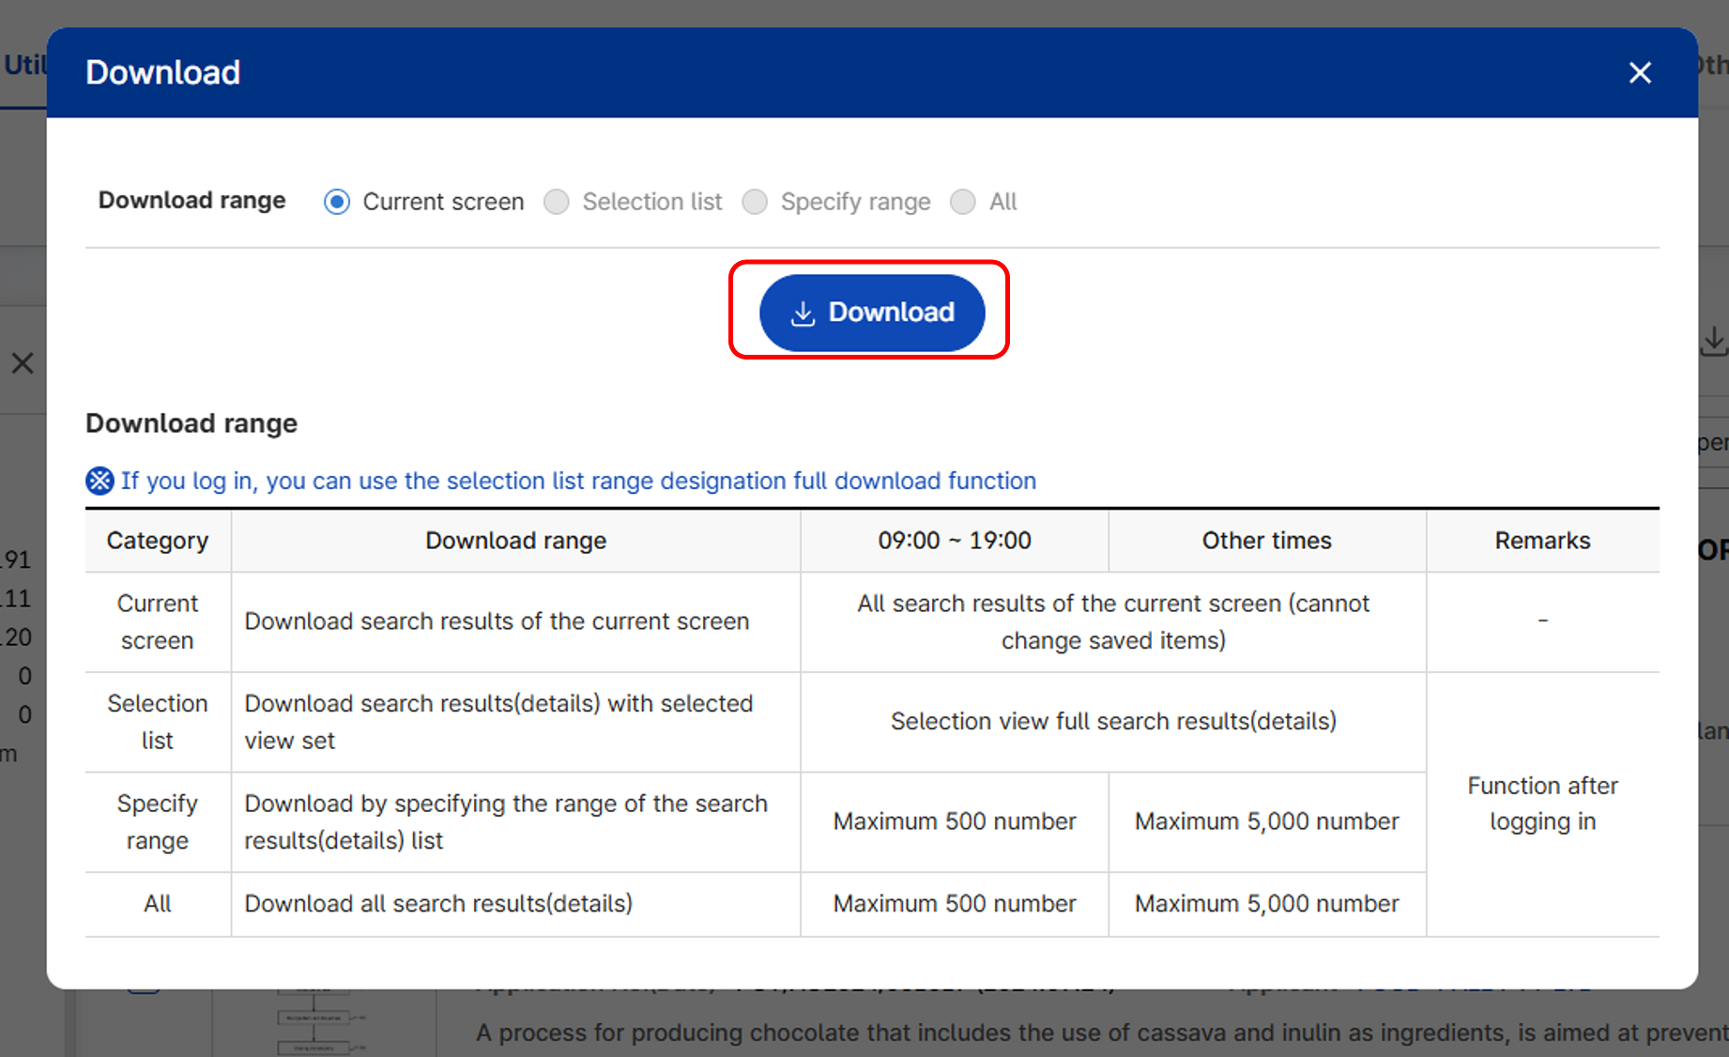The height and width of the screenshot is (1057, 1729).
Task: Click the Selection view full search results cell
Action: [1112, 721]
